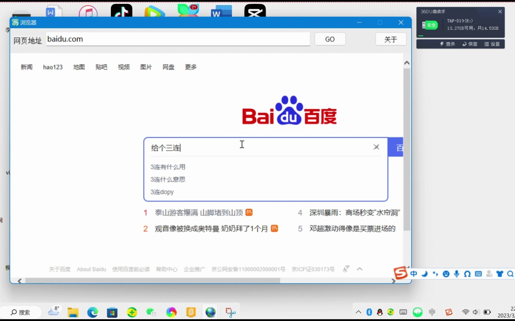This screenshot has height=321, width=515.
Task: Click the 搜索 search box on the Windows taskbar
Action: (21, 312)
